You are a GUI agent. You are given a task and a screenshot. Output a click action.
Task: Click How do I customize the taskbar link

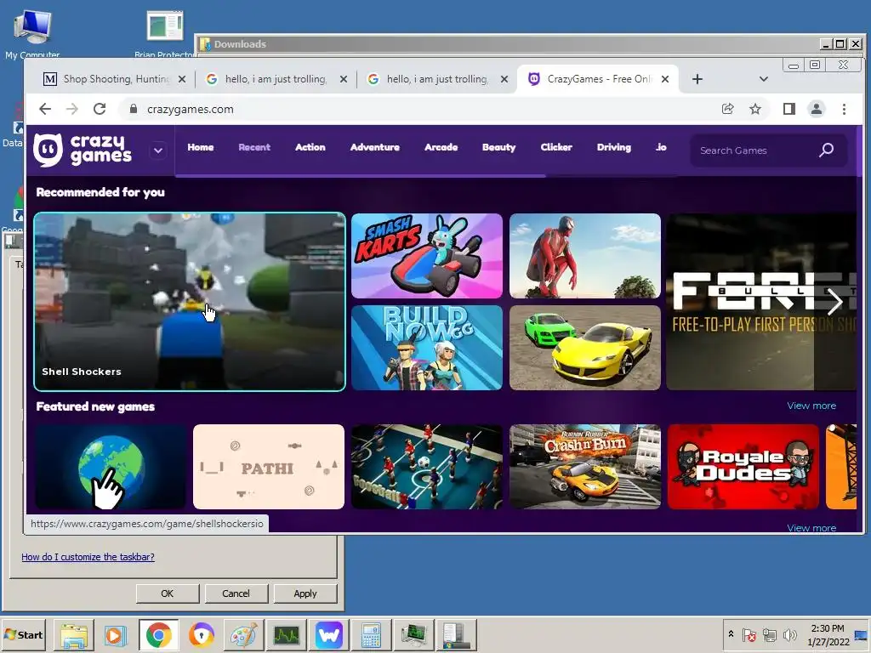pyautogui.click(x=88, y=557)
